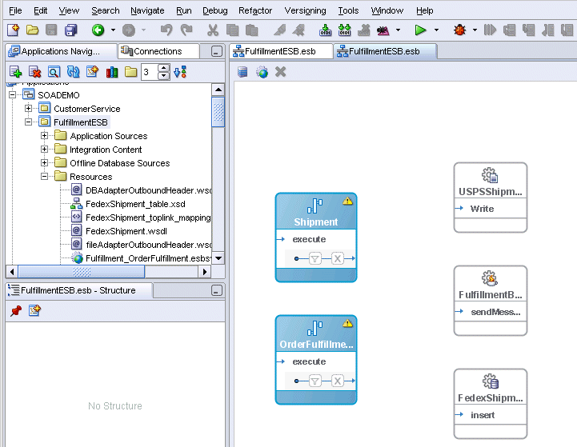577x447 pixels.
Task: Click the Resume debugger icon
Action: click(x=490, y=30)
